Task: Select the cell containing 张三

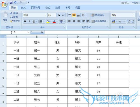Action: pyautogui.click(x=37, y=67)
